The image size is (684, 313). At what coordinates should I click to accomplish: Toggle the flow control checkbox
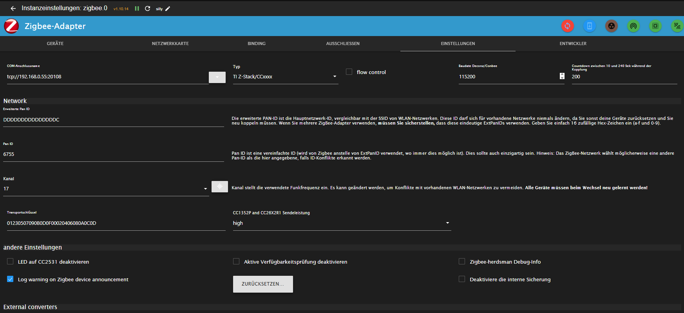(349, 72)
